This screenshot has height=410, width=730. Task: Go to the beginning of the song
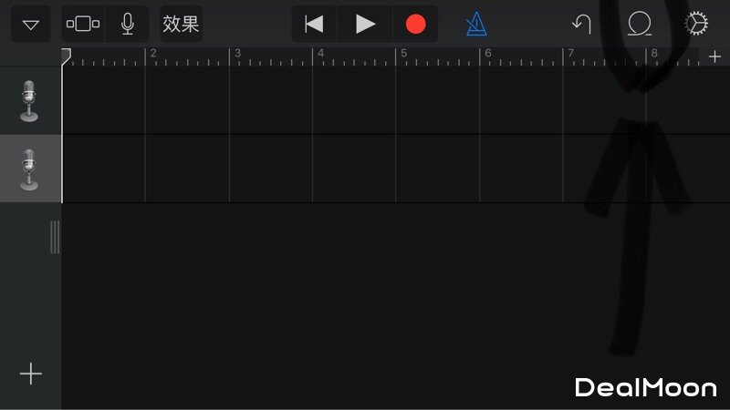click(x=314, y=25)
